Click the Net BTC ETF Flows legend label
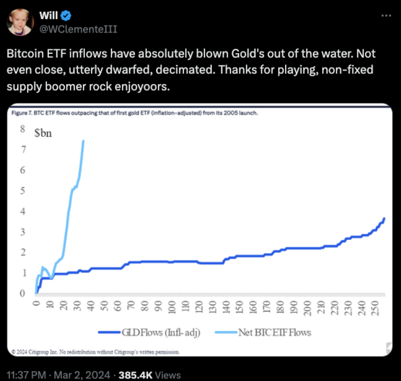The image size is (401, 381). click(x=275, y=333)
